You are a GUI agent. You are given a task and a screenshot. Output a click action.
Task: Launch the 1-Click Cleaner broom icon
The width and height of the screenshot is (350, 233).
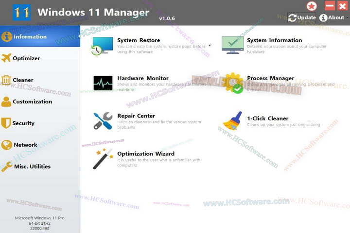tap(233, 121)
